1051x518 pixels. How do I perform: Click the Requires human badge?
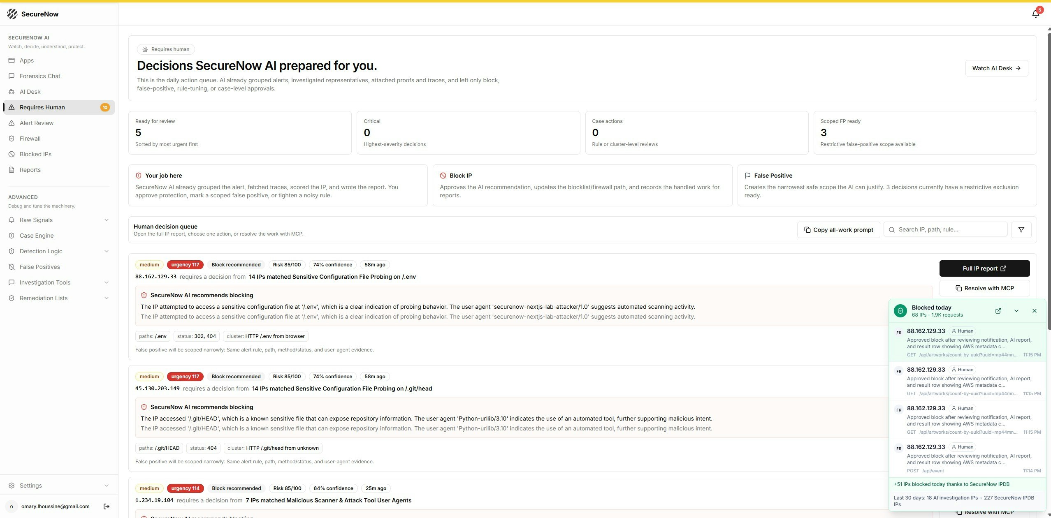point(166,49)
